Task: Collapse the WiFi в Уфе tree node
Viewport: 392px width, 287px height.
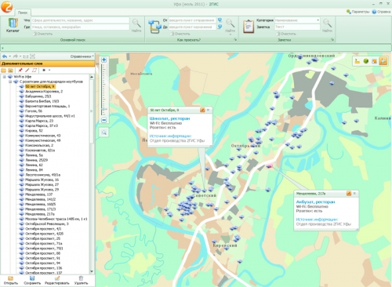Action: pos(4,77)
